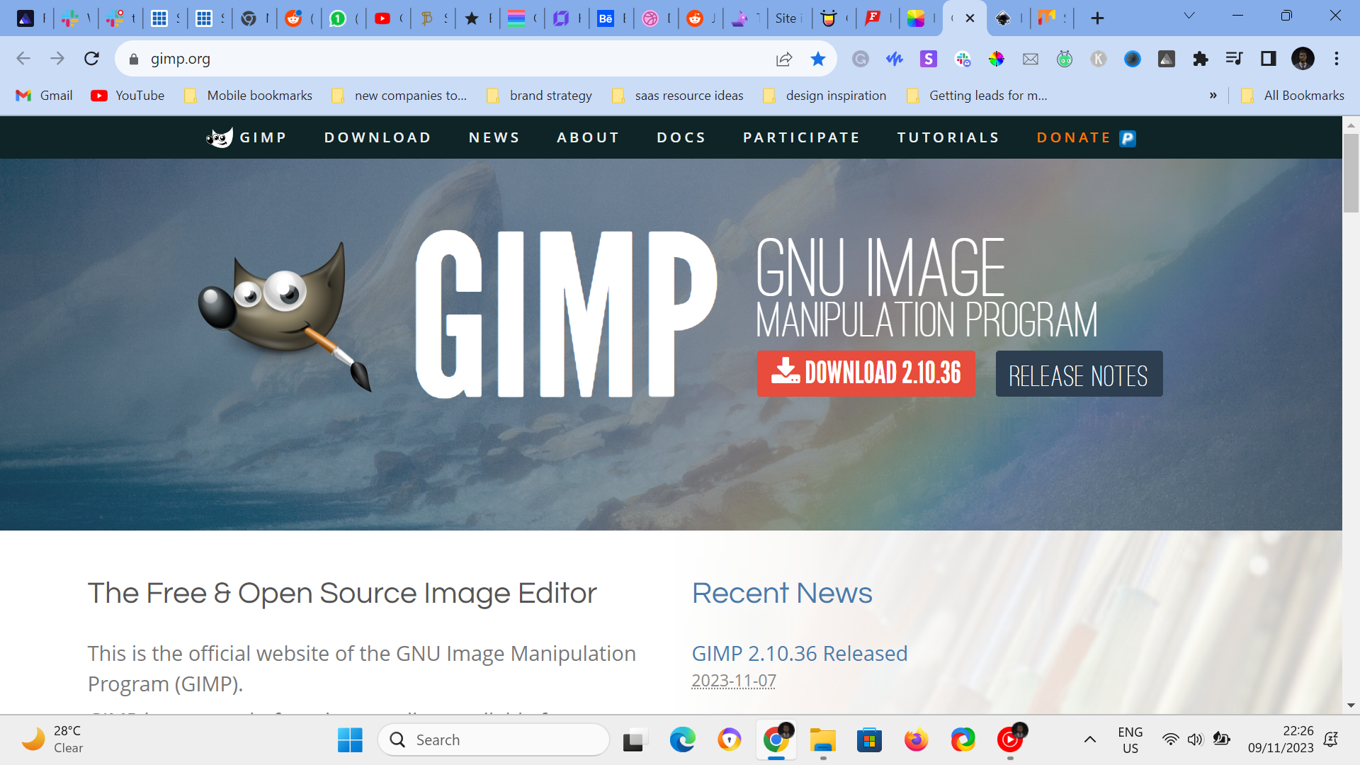This screenshot has height=765, width=1360.
Task: Open the Chrome extensions puzzle icon
Action: (1200, 59)
